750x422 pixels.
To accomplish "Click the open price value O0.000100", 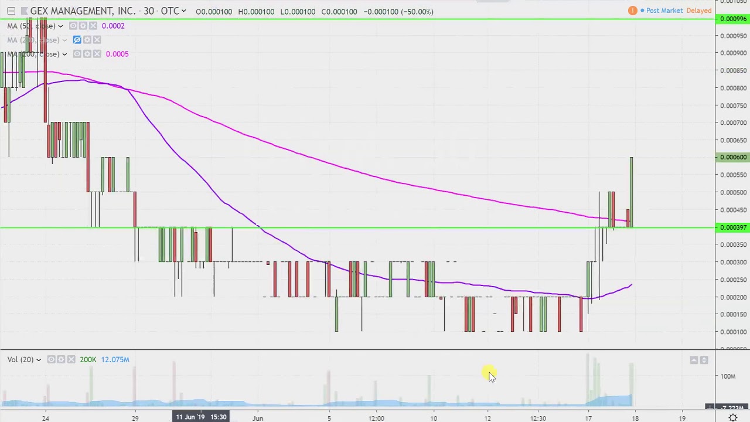I will coord(214,12).
